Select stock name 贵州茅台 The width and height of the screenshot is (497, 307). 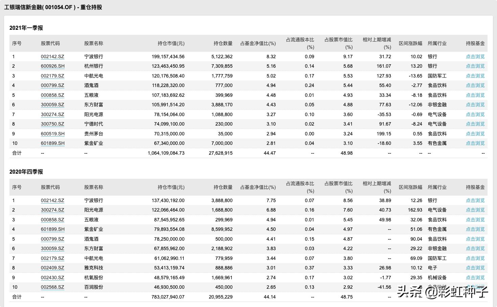point(94,134)
